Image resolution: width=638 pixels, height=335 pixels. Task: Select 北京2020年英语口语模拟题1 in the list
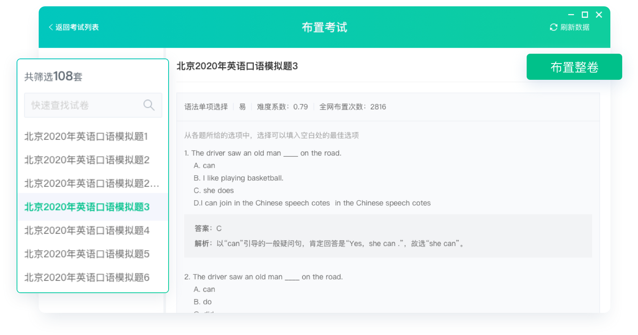pos(86,136)
